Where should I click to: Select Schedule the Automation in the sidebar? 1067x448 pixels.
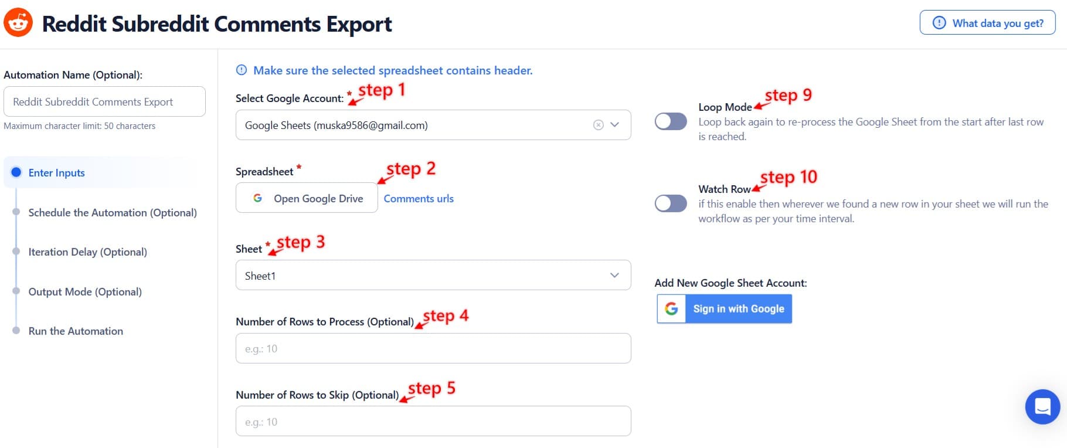(113, 212)
